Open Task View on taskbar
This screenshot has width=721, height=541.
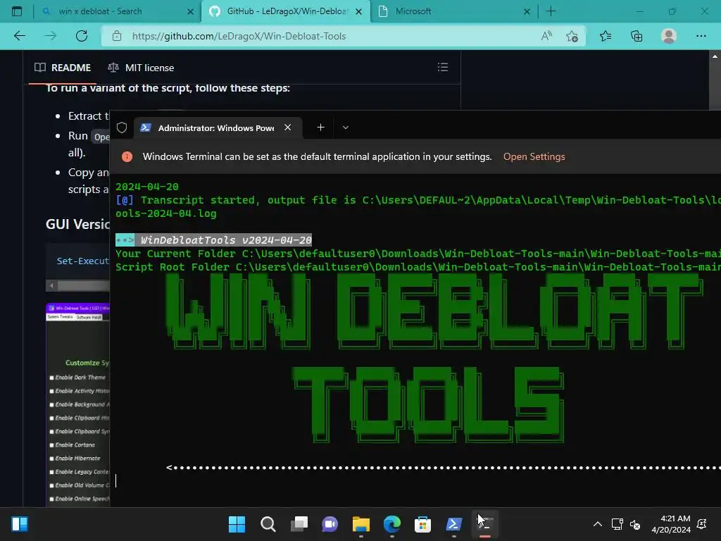point(299,524)
